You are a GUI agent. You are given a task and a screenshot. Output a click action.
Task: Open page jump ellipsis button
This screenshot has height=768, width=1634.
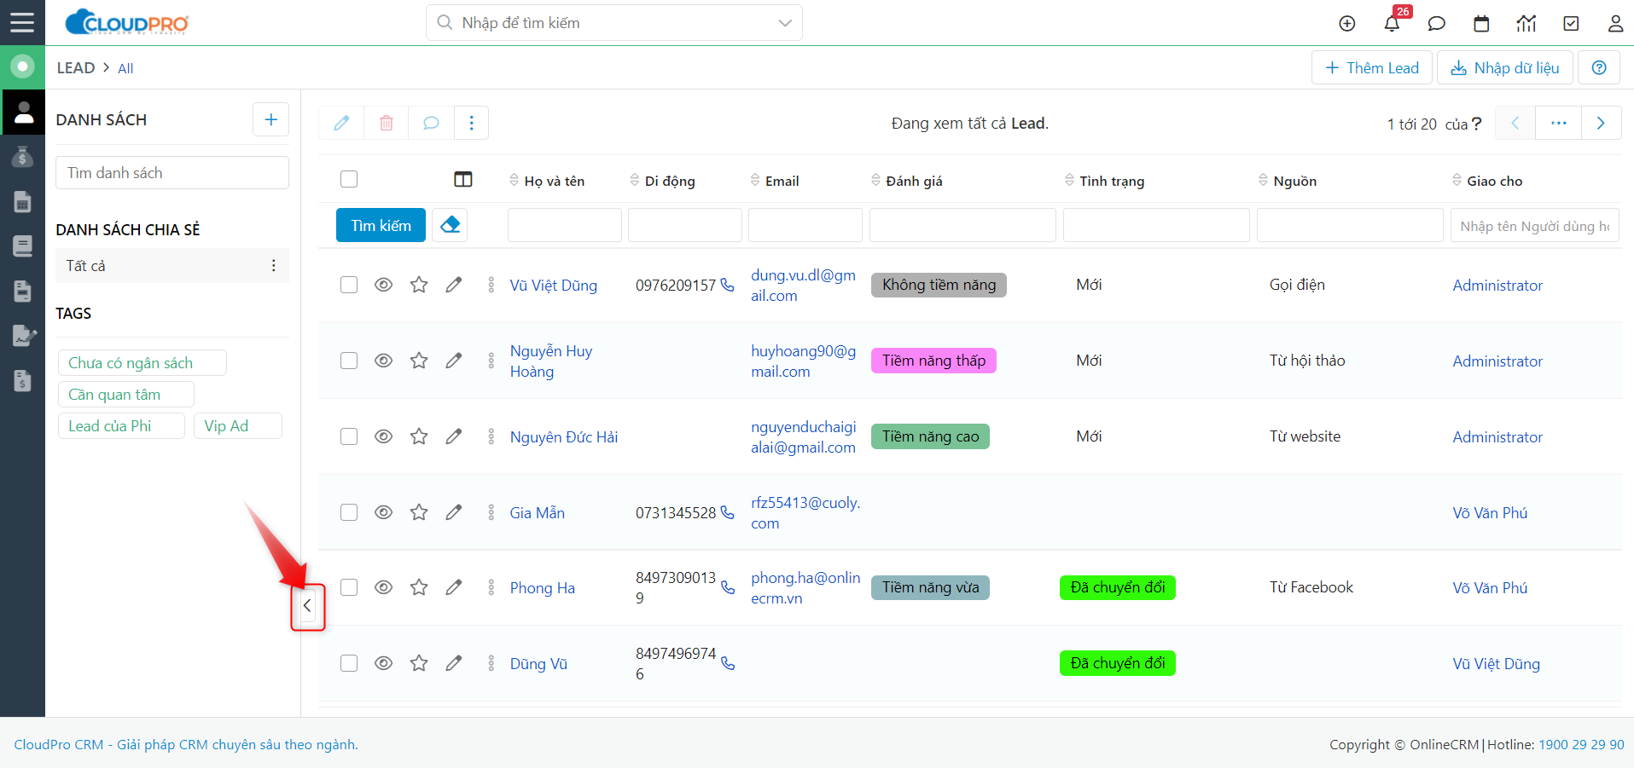pyautogui.click(x=1559, y=123)
